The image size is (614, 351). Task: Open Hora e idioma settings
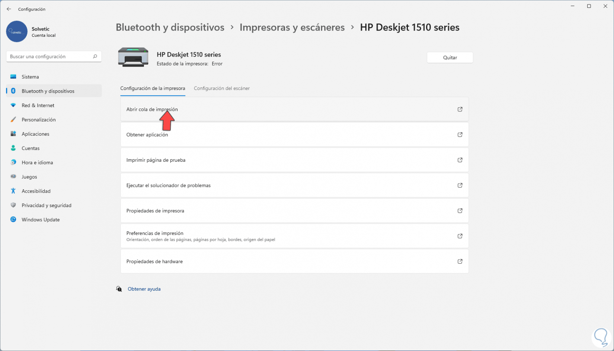54,162
